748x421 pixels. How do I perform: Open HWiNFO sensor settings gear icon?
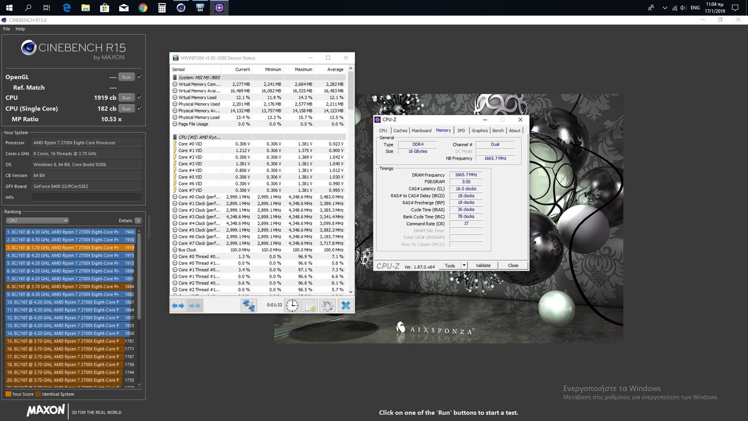click(328, 305)
